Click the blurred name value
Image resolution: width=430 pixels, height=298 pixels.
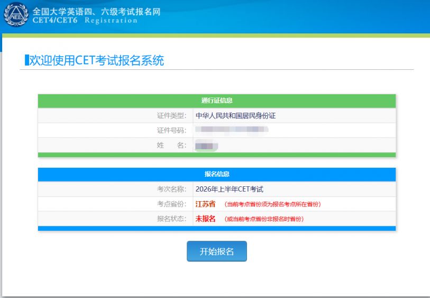click(x=206, y=146)
